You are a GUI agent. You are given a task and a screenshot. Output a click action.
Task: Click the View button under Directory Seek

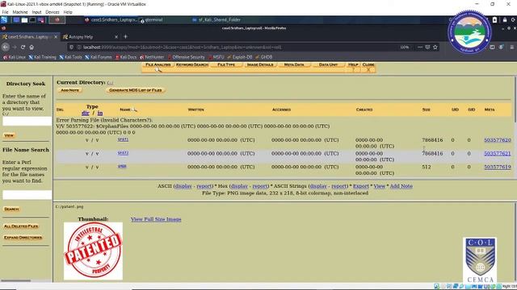9,135
